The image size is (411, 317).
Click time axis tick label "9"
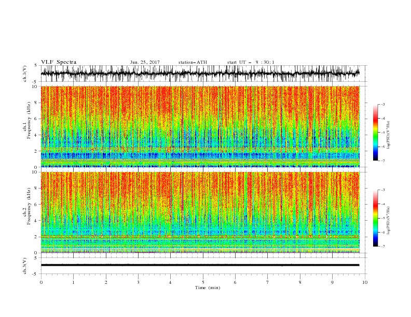(x=332, y=282)
